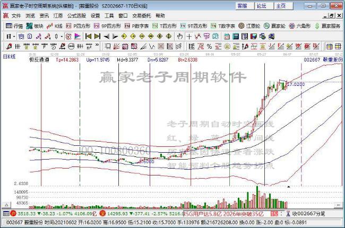Open the calculator icon in toolbar

pyautogui.click(x=236, y=36)
